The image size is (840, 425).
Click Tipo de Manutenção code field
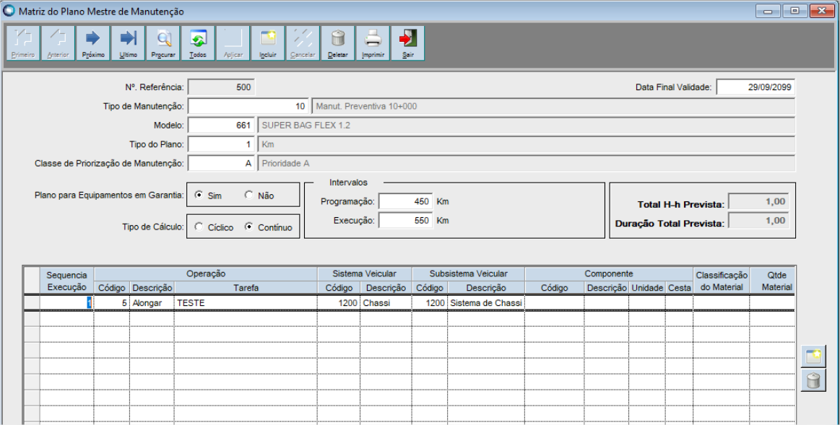(x=248, y=106)
